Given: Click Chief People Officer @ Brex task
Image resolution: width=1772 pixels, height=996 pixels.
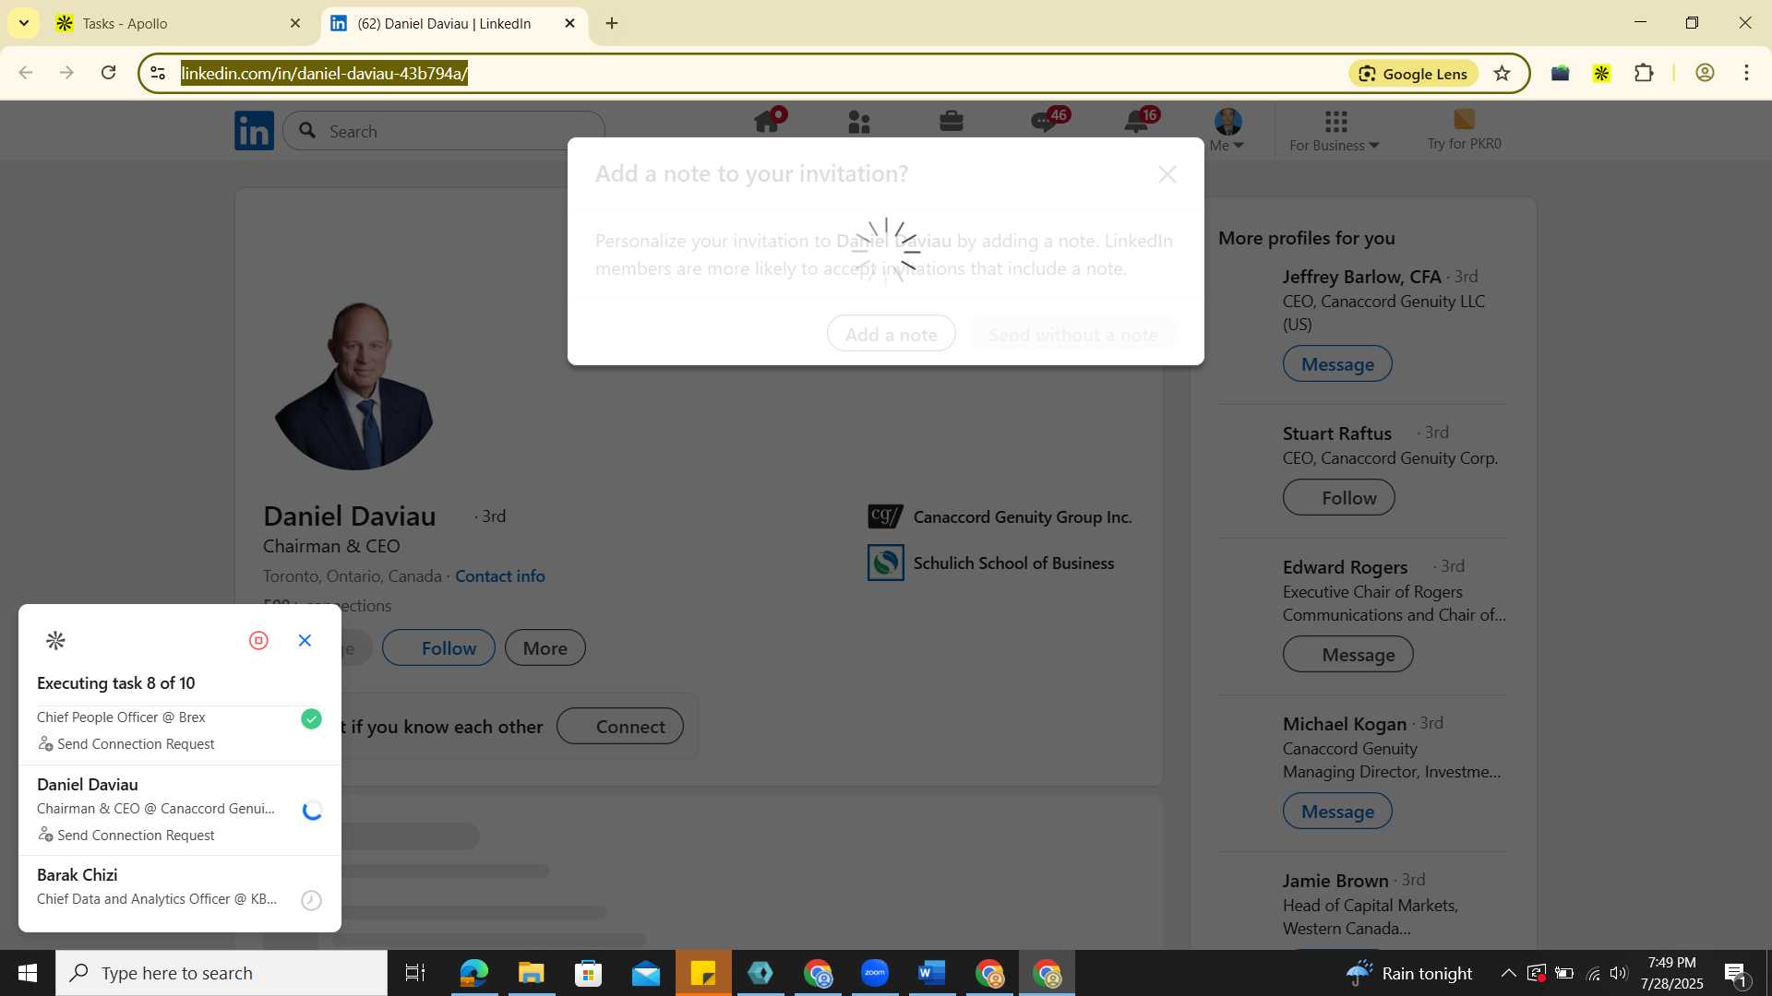Looking at the screenshot, I should pyautogui.click(x=121, y=717).
